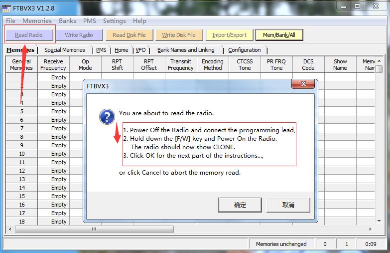Open the PMS menu
This screenshot has width=390, height=253.
point(90,21)
